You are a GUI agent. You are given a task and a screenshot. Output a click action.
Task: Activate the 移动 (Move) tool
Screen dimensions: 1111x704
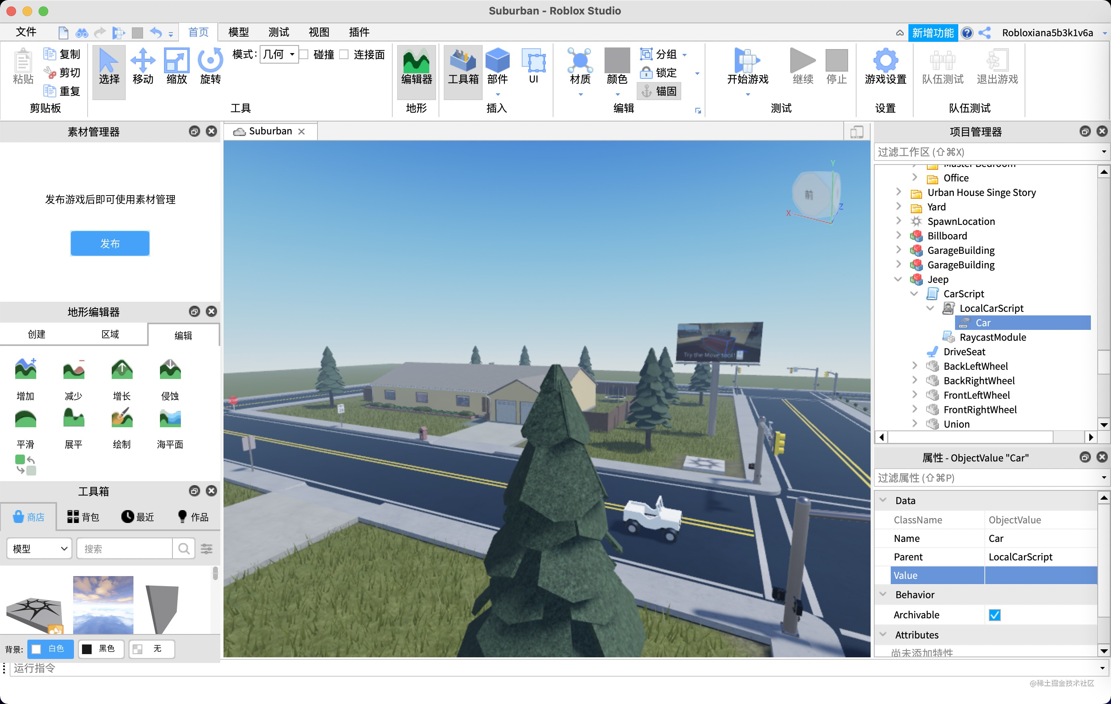tap(143, 67)
